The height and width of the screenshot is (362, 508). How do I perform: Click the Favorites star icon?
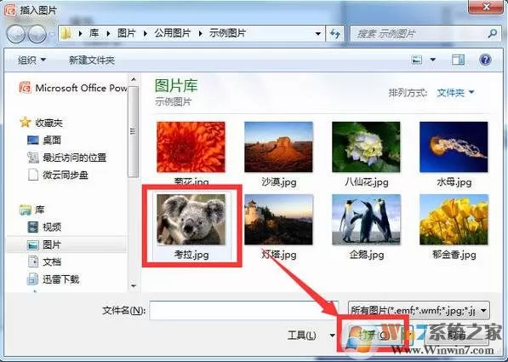tap(25, 123)
